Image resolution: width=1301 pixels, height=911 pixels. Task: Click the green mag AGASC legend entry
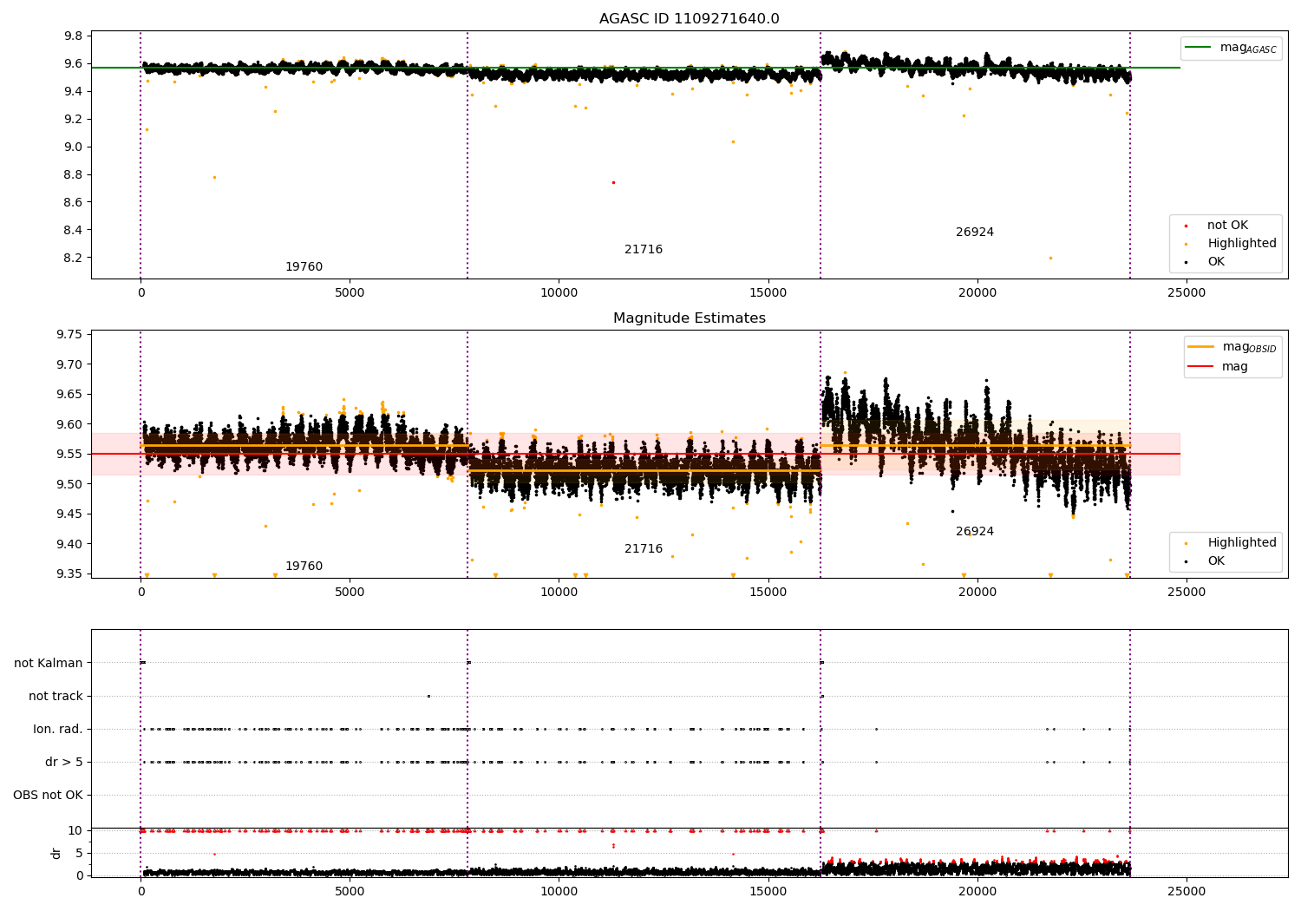pos(1231,48)
